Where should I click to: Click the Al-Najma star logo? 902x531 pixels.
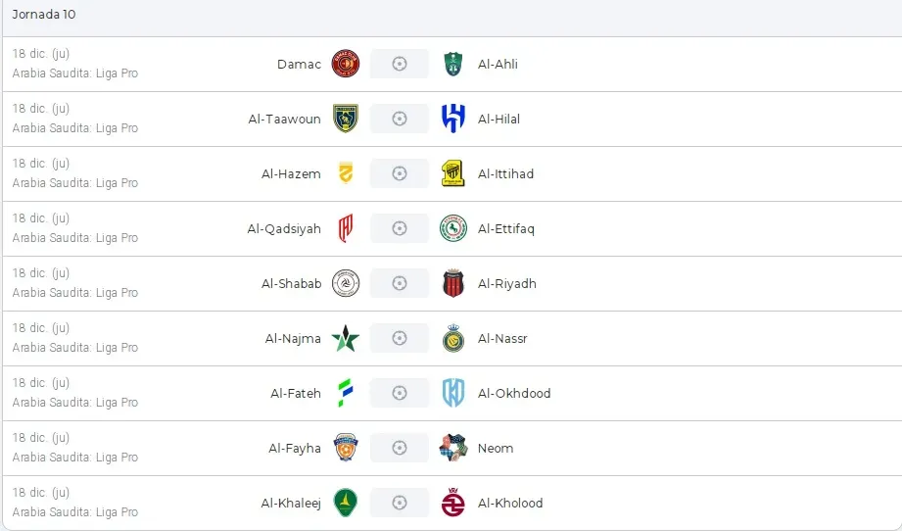point(346,338)
